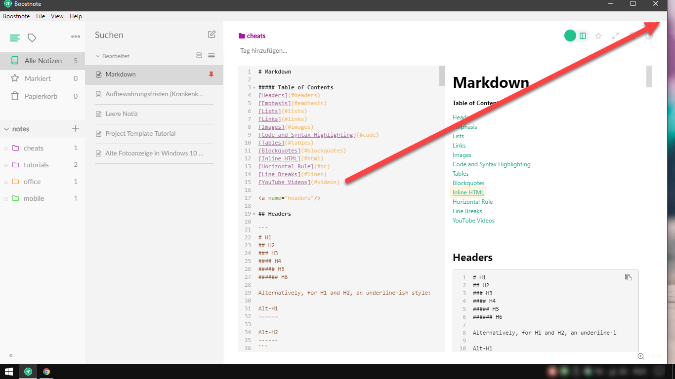Collapse the left panel with the chevron
This screenshot has width=675, height=379.
click(x=10, y=355)
